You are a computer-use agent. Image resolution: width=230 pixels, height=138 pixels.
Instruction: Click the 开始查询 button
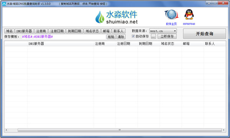204,34
